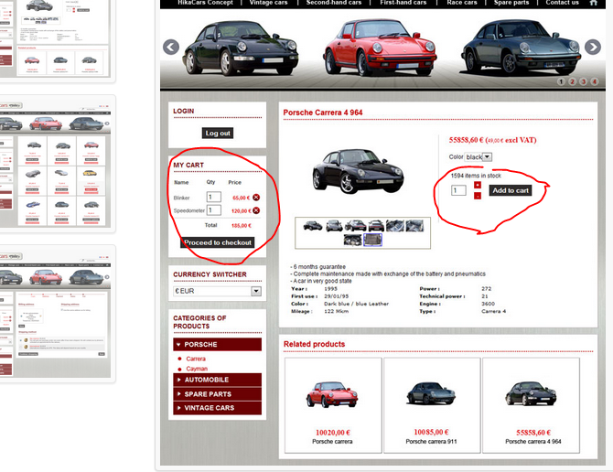Viewport: 613px width, 472px height.
Task: Click the main black Porsche product image
Action: click(x=358, y=171)
